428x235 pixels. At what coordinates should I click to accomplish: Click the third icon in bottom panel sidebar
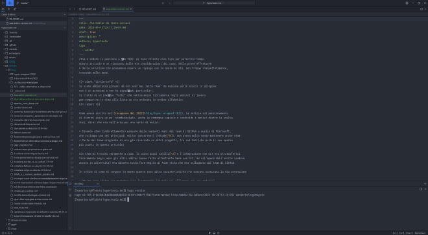tap(70, 196)
